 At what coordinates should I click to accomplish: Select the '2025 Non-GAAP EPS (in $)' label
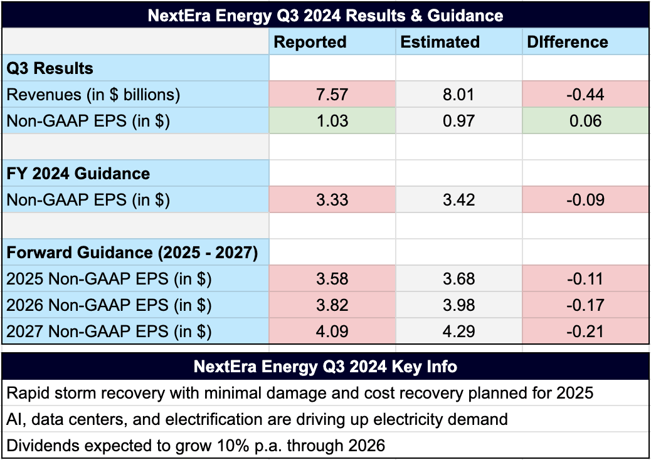(135, 279)
